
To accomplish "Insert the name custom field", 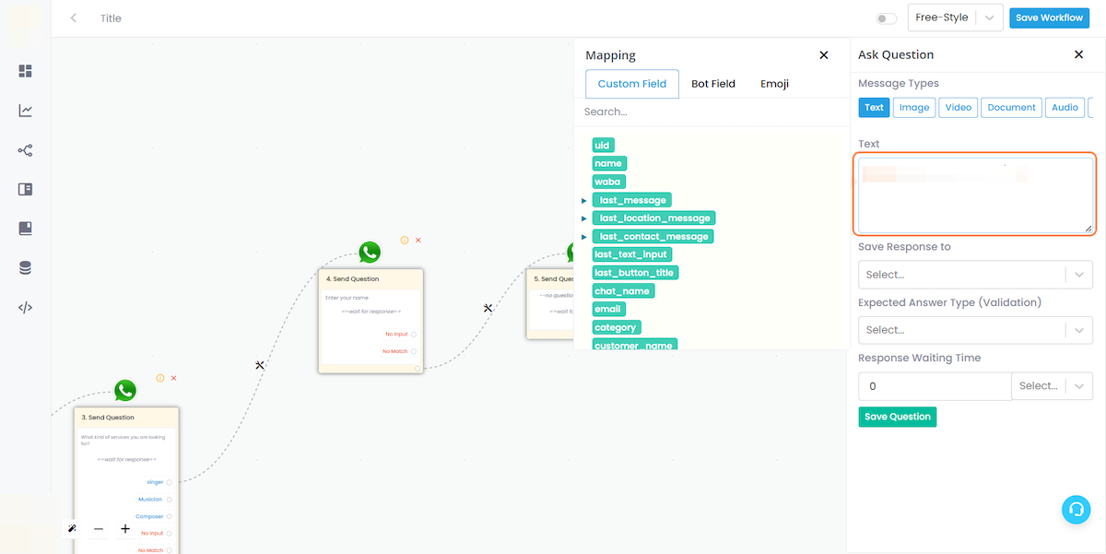I will pos(608,163).
